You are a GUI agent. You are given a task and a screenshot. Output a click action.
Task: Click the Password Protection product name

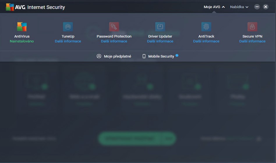click(x=114, y=36)
